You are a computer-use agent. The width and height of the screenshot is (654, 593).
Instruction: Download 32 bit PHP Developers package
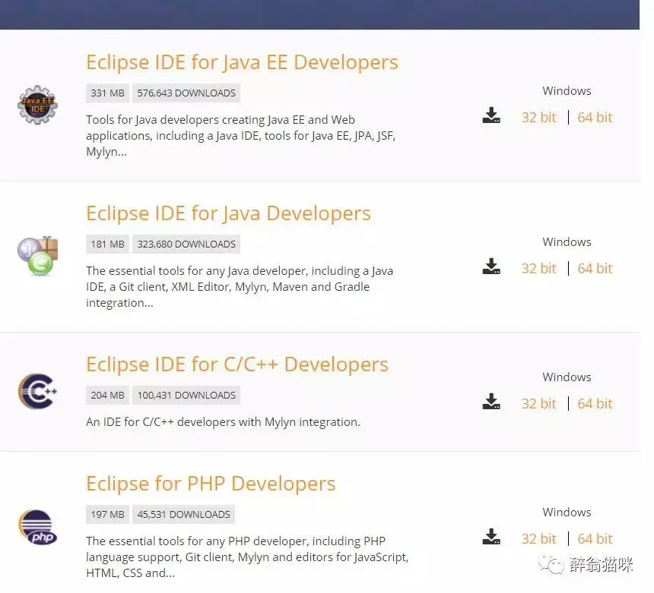point(539,539)
